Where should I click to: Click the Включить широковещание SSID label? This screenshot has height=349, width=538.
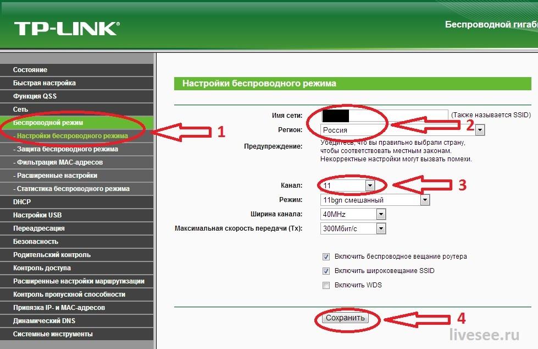tap(385, 271)
